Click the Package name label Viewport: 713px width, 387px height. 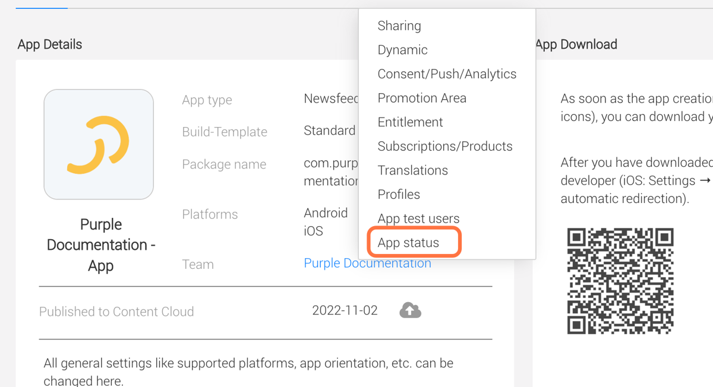[224, 164]
